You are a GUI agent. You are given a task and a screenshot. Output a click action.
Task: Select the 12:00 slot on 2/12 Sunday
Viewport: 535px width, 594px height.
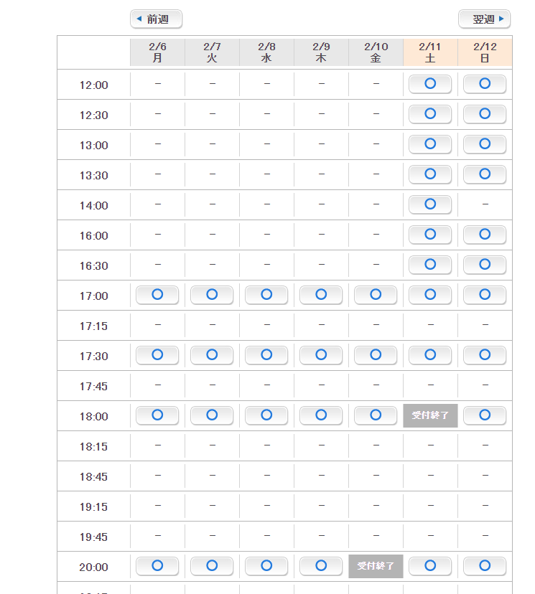(x=485, y=84)
